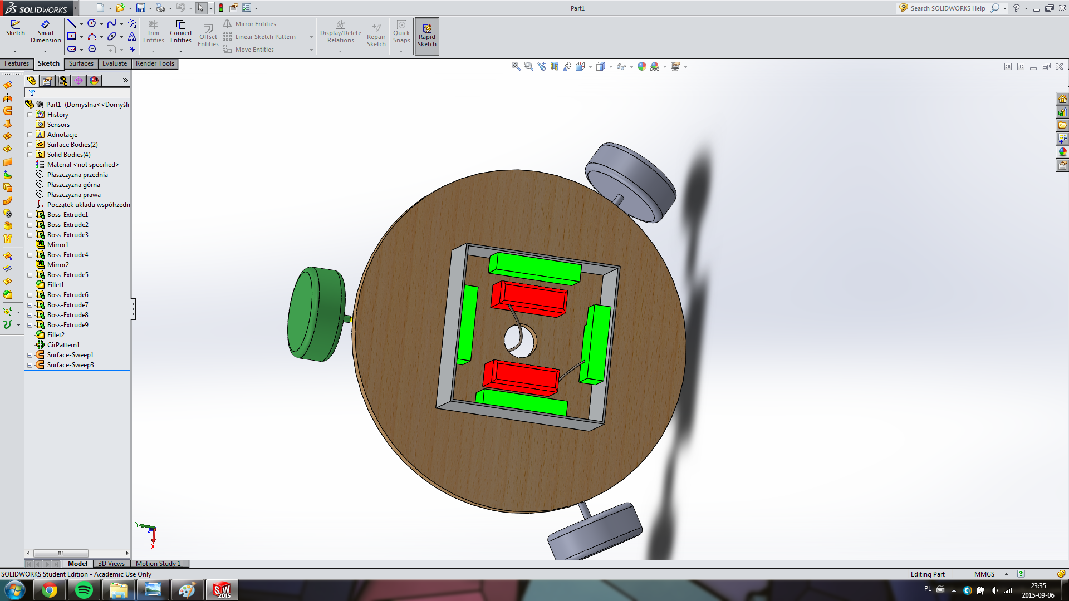This screenshot has width=1069, height=601.
Task: Expand the Surface-Sweep1 feature
Action: (x=30, y=355)
